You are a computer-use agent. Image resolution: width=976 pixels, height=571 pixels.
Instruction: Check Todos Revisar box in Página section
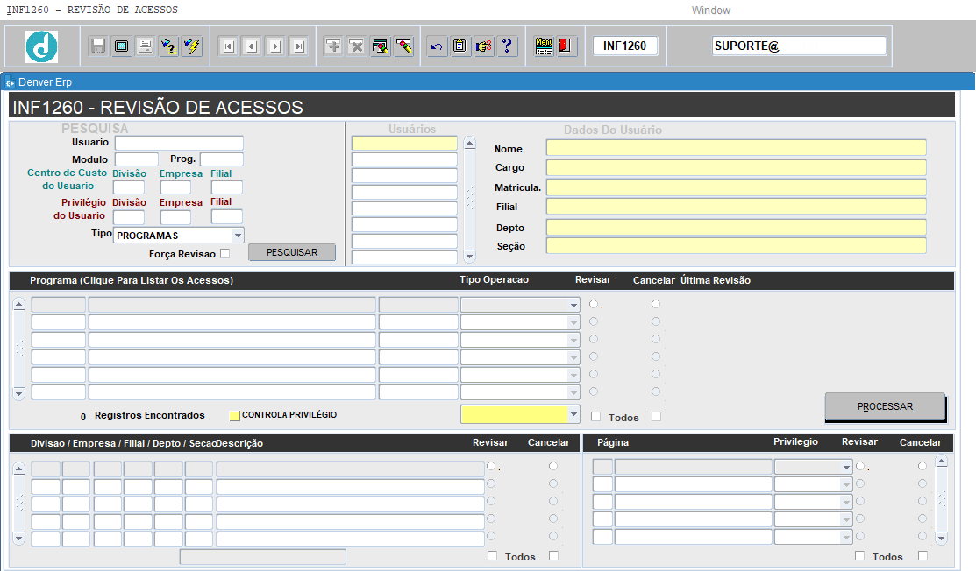click(859, 555)
